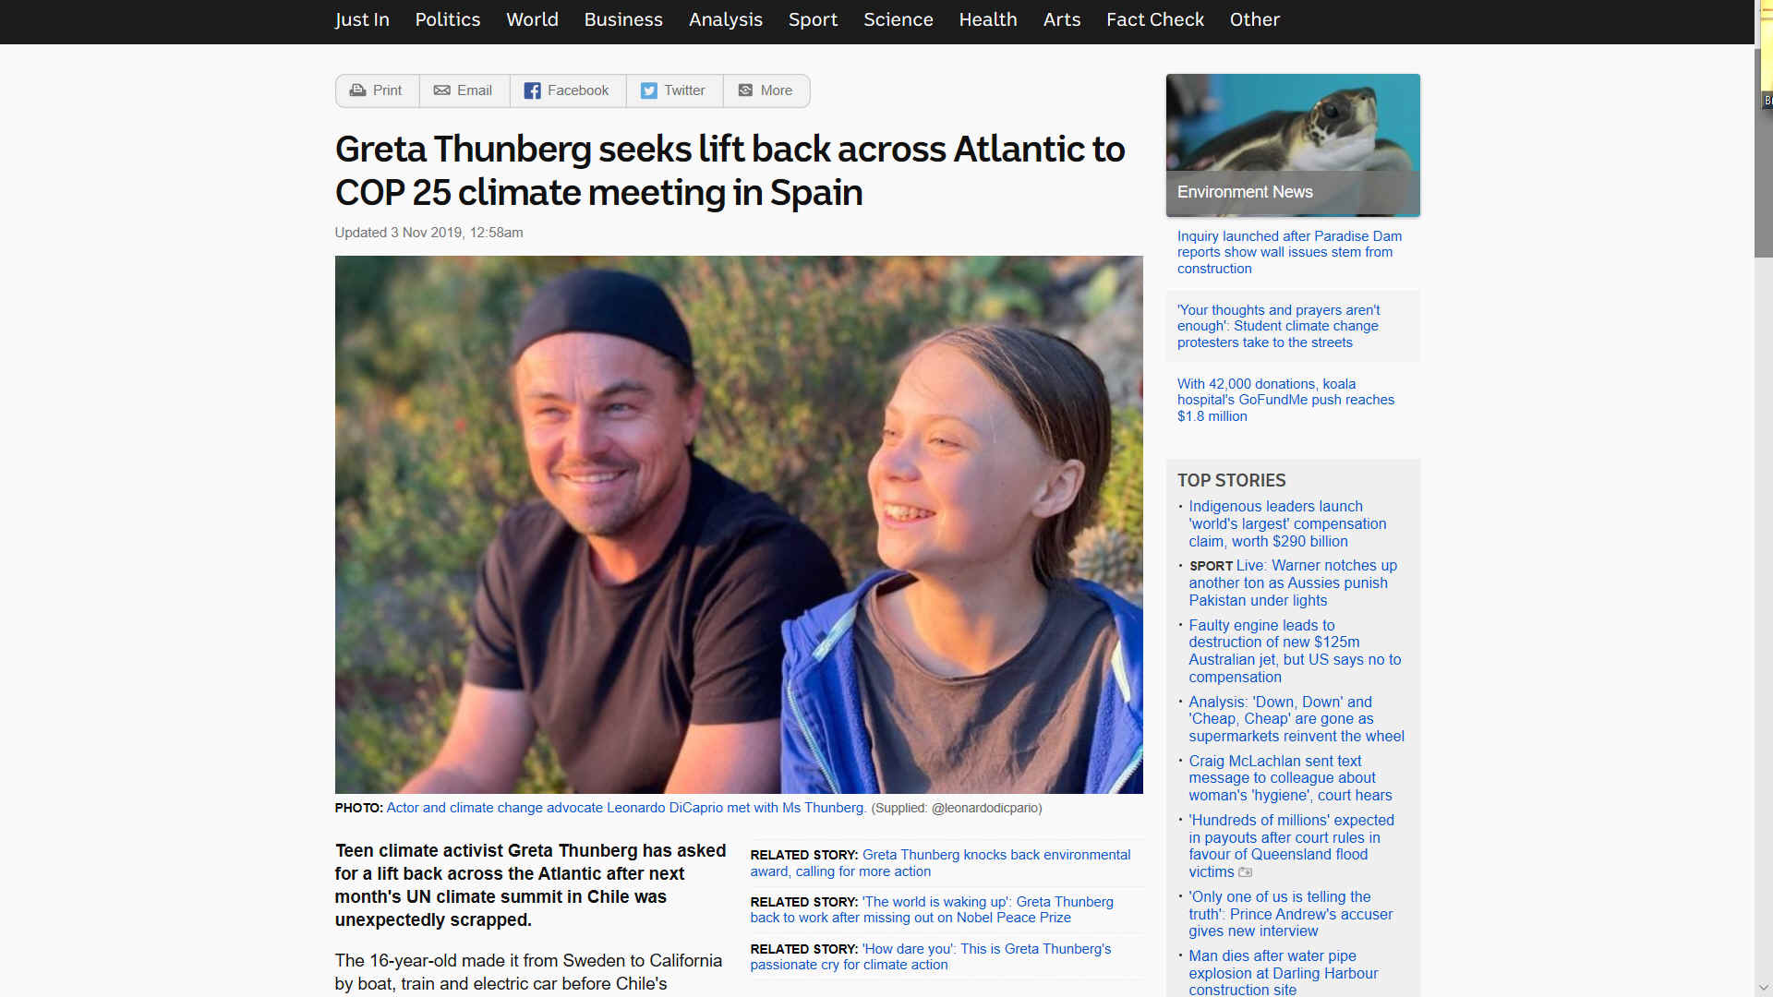The width and height of the screenshot is (1773, 997).
Task: Open the Just In news section
Action: click(x=362, y=19)
